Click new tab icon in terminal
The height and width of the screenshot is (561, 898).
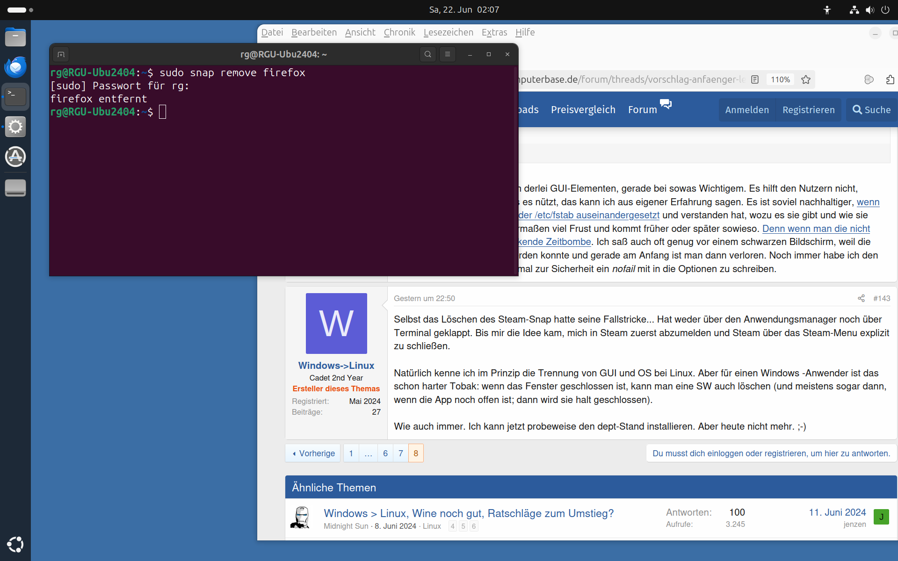tap(61, 54)
